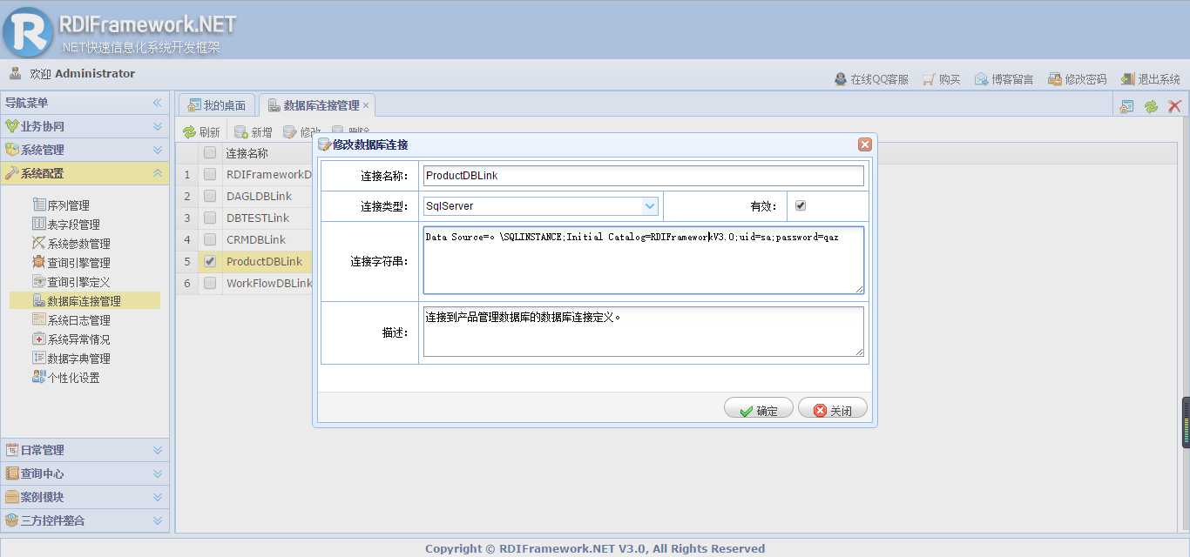Toggle the select-all checkbox in grid header

tap(210, 153)
